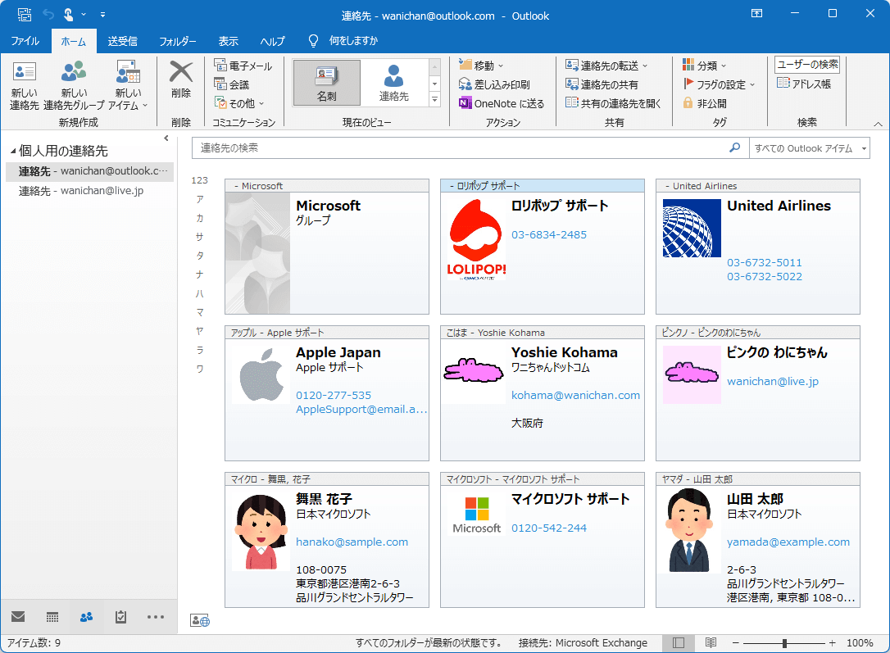Open the アドレス帳 address book
Screen dimensions: 890x653
click(x=804, y=84)
